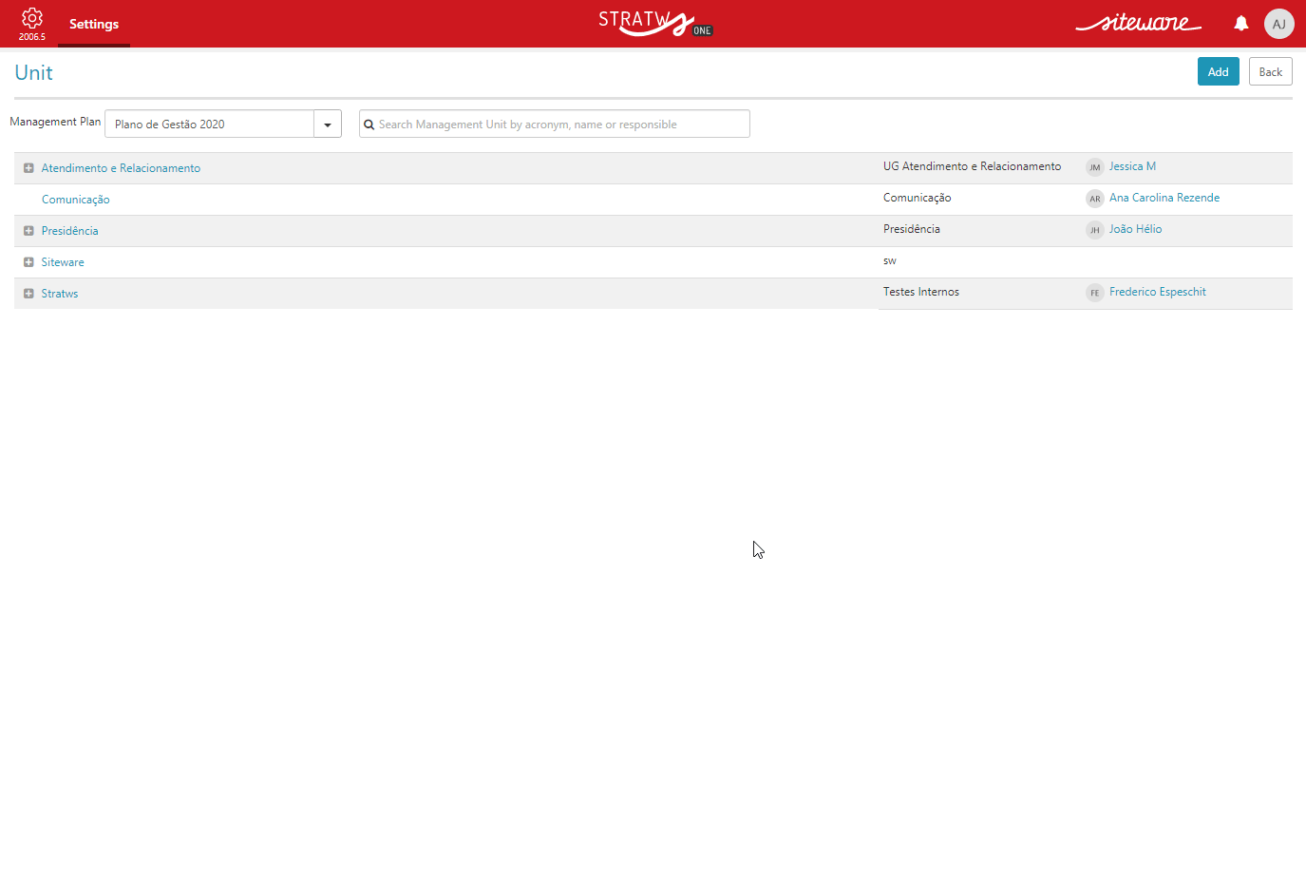This screenshot has height=882, width=1306.
Task: Expand the Stratws unit
Action: coord(28,294)
